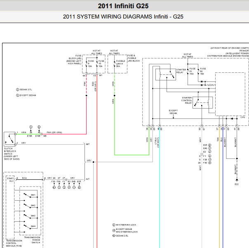Click the "7A" terminal label
The height and width of the screenshot is (248, 249).
tap(94, 76)
